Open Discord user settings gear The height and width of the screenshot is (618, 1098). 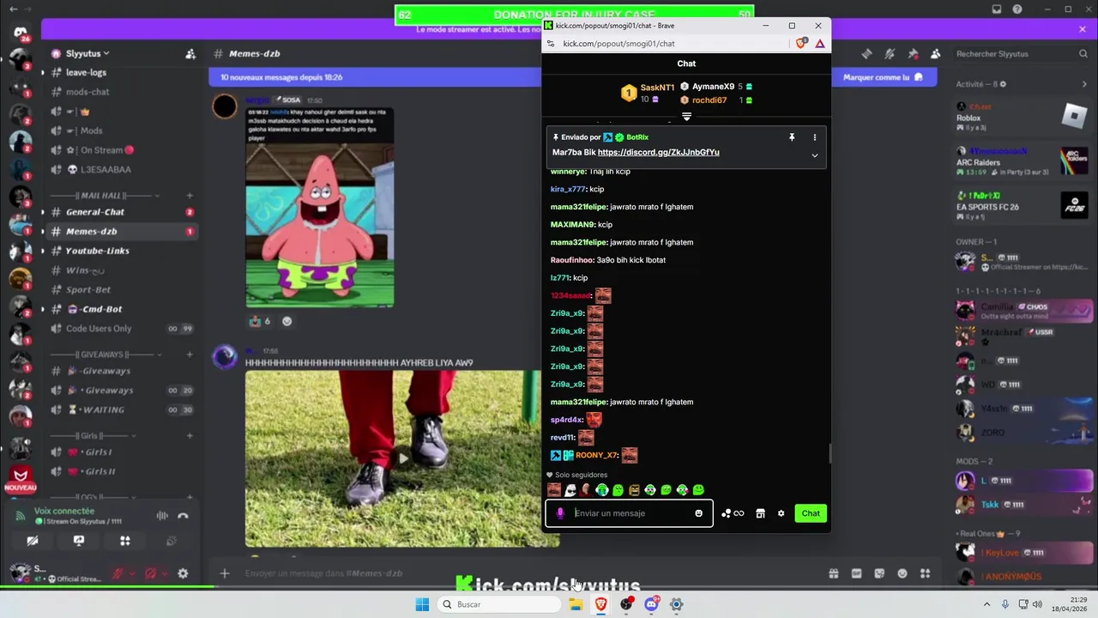click(183, 573)
